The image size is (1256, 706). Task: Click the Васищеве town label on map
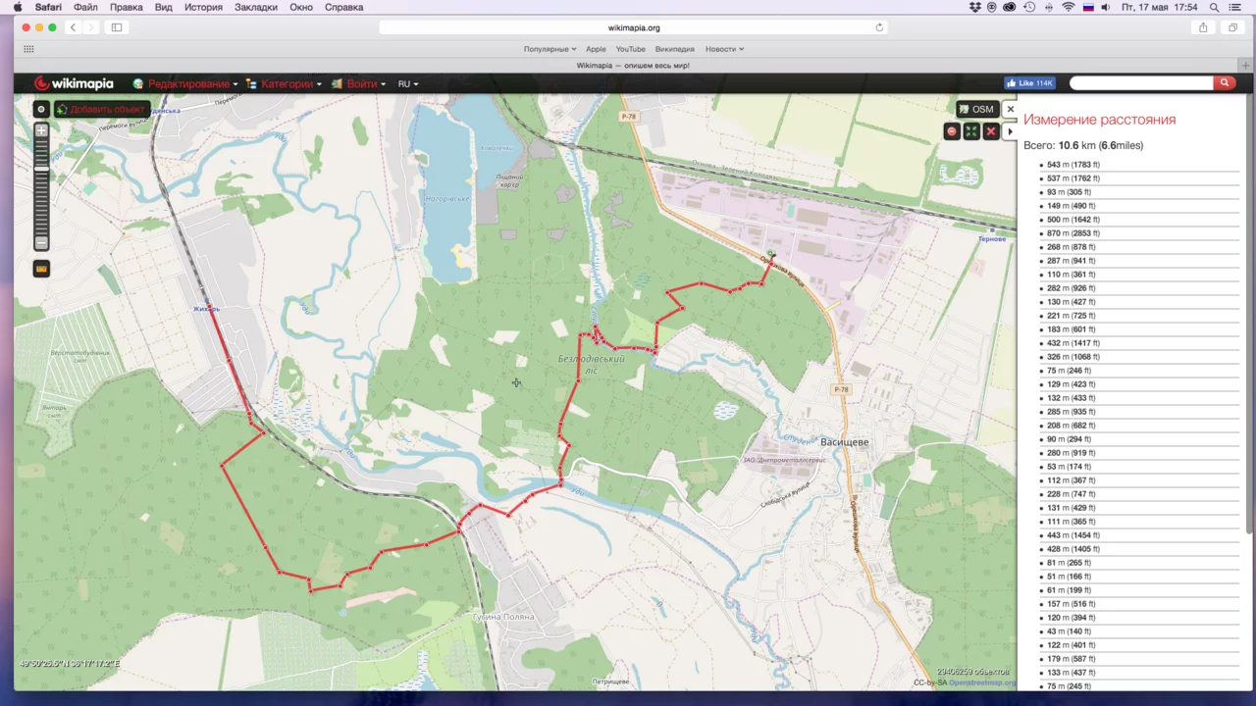pos(844,442)
